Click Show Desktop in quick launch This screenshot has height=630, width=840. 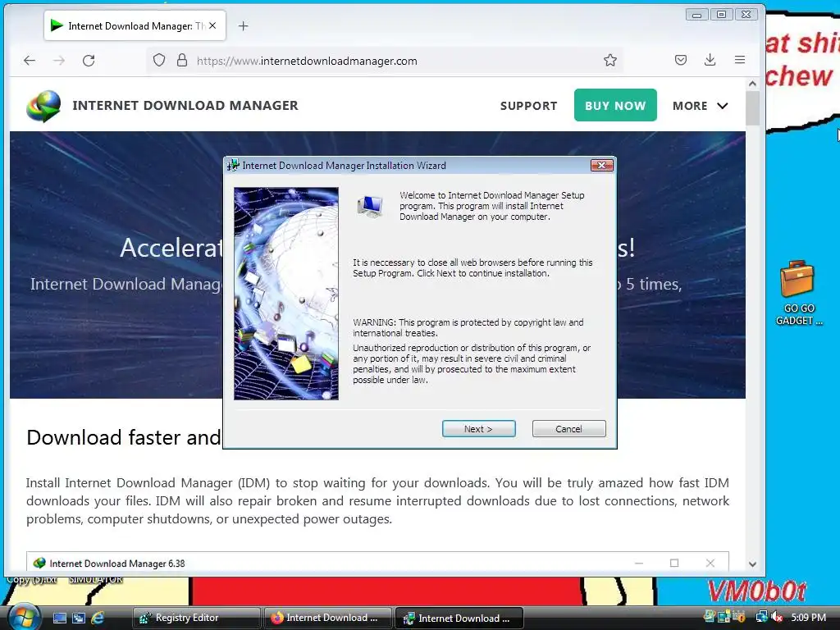[x=59, y=618]
